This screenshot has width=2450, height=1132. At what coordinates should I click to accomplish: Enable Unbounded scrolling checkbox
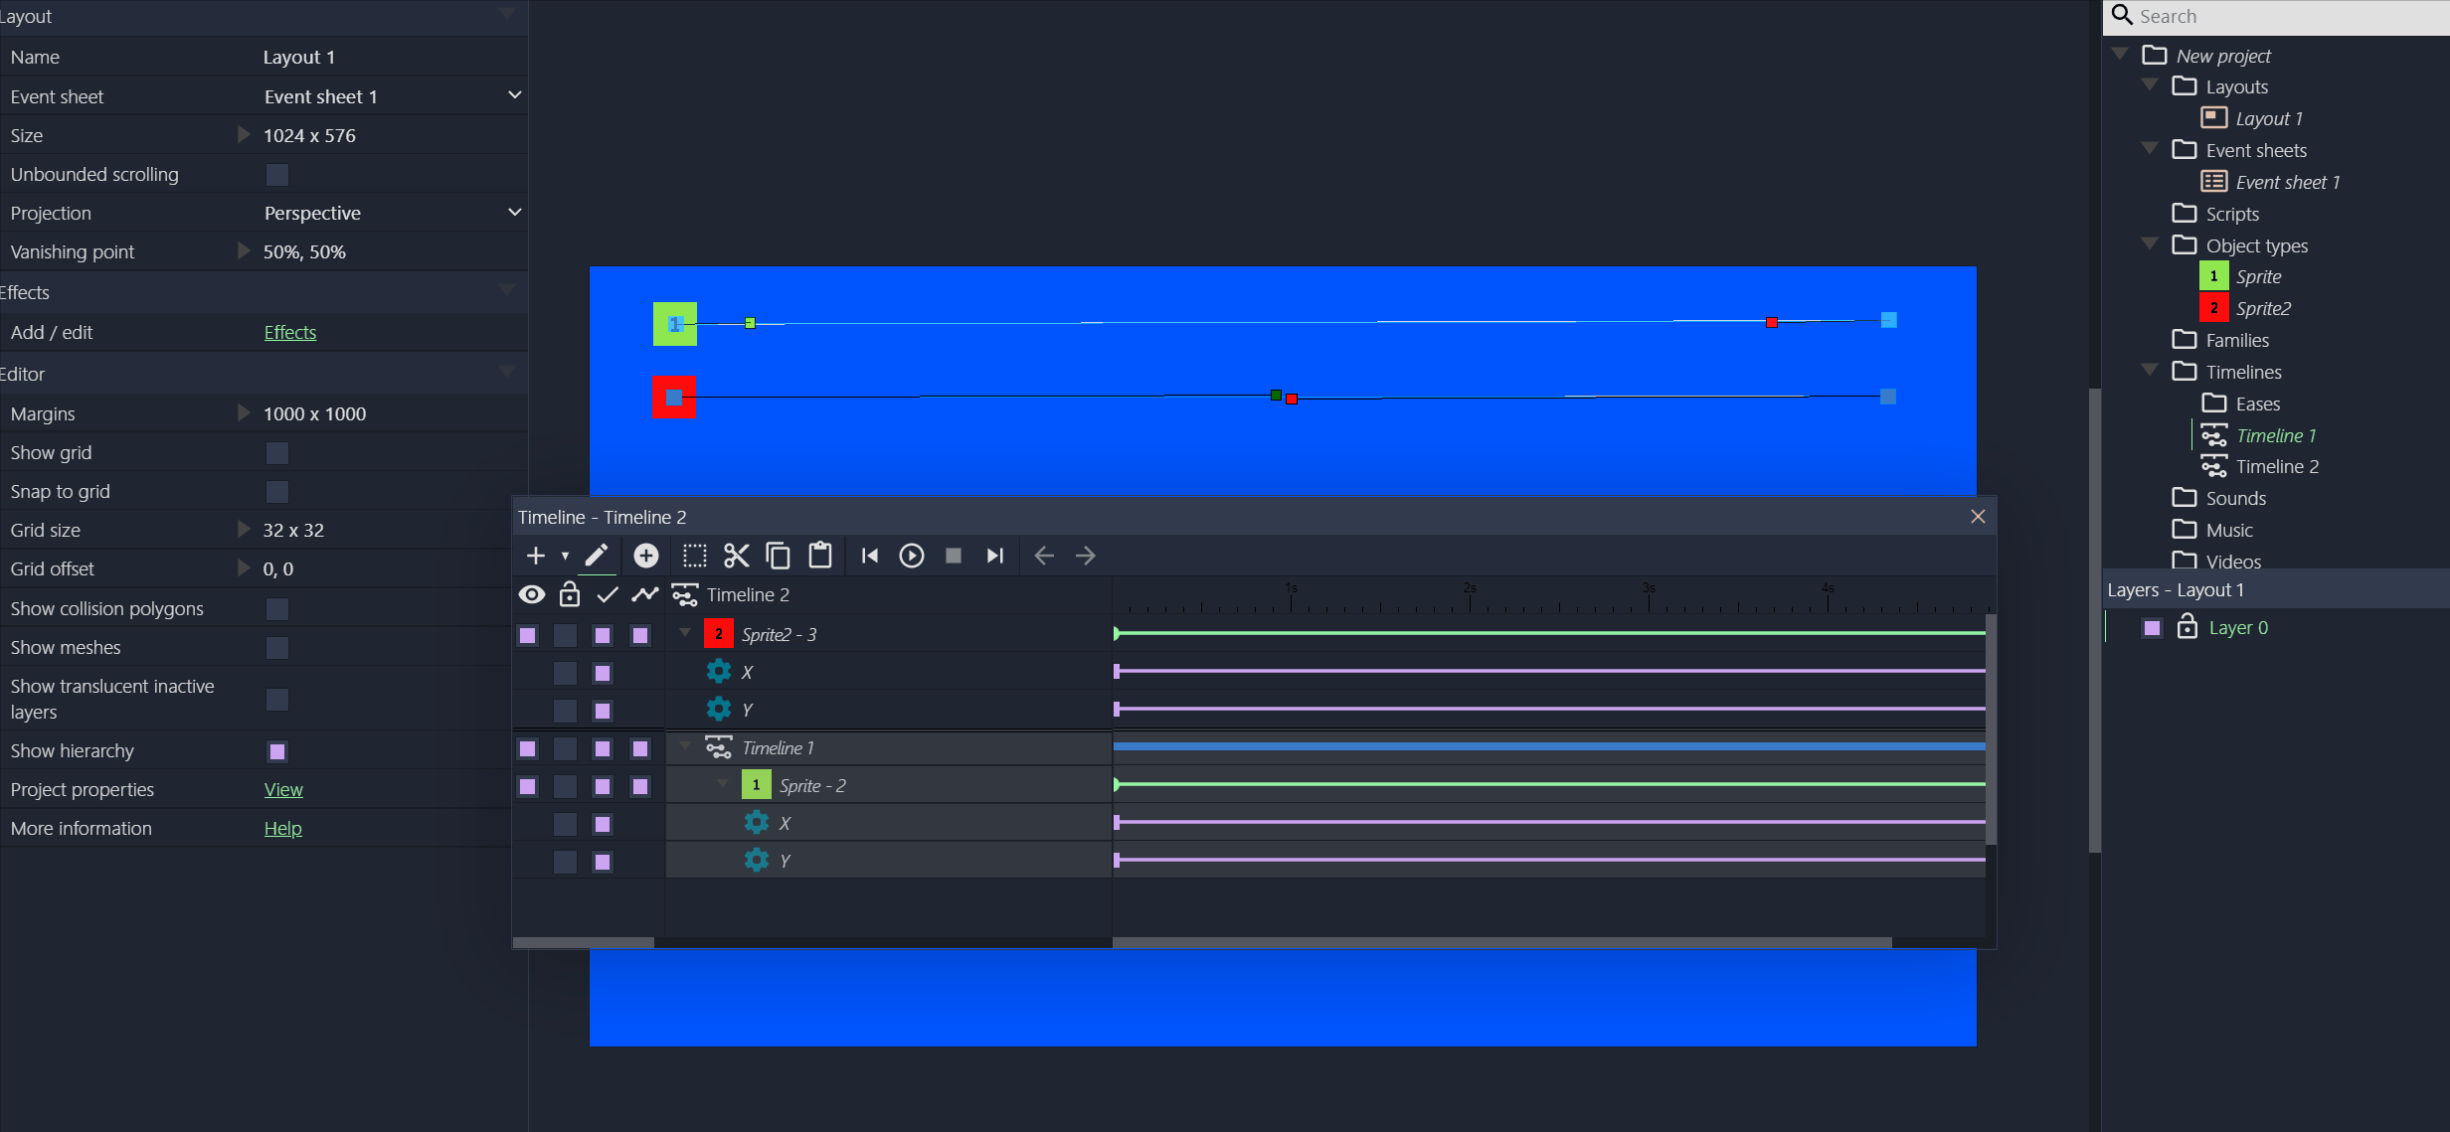[277, 175]
